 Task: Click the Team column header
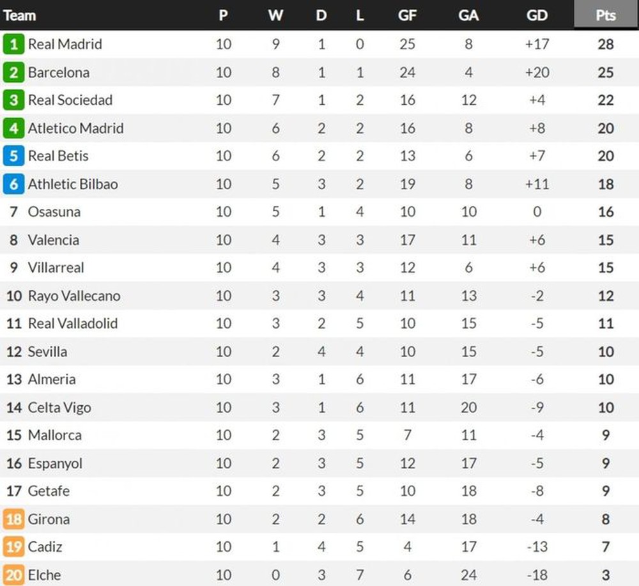20,15
